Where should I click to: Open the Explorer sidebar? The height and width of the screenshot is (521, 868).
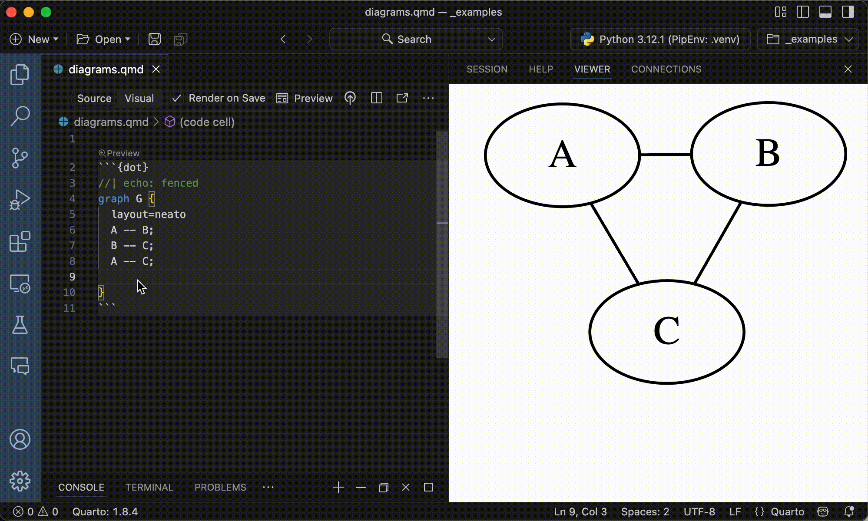point(20,74)
